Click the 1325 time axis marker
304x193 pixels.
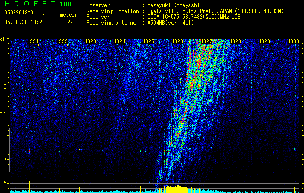point(148,41)
